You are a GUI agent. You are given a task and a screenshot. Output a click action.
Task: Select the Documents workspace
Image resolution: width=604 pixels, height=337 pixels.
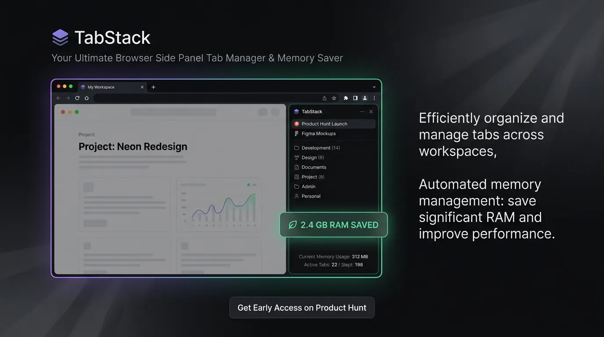[x=334, y=167]
